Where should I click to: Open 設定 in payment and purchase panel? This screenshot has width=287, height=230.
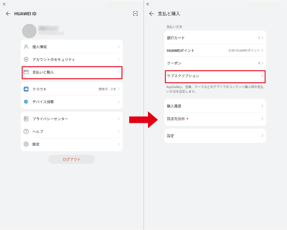coord(215,136)
